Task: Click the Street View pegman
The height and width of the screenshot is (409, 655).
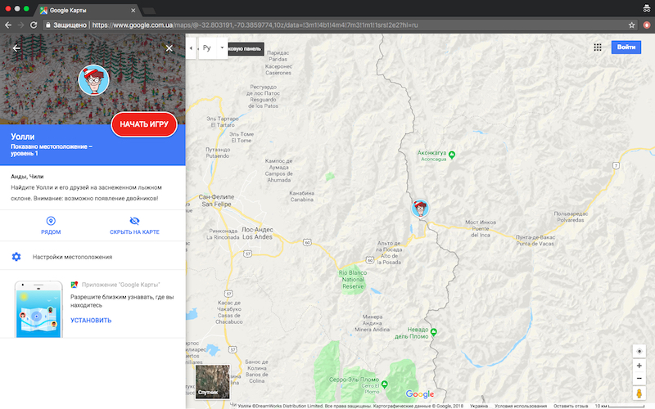Action: tap(639, 393)
